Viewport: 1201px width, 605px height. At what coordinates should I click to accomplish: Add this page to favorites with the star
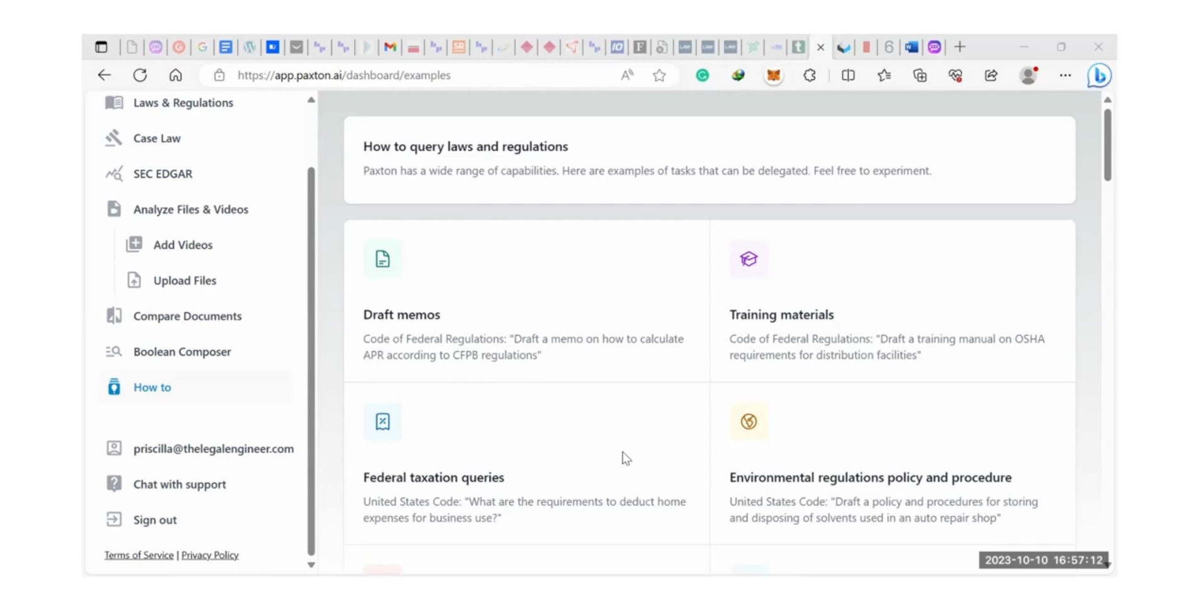pyautogui.click(x=659, y=75)
